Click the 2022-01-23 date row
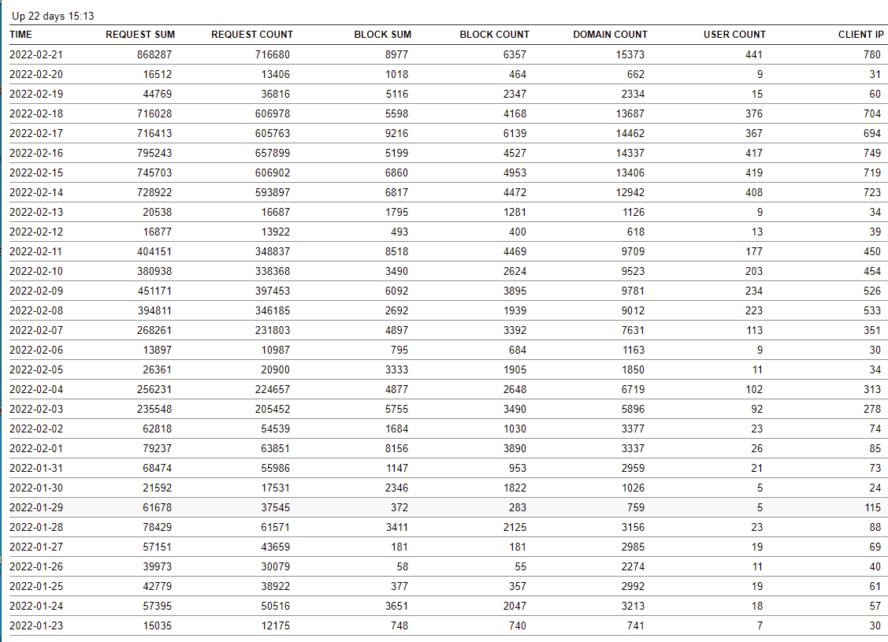The image size is (888, 642). point(36,625)
